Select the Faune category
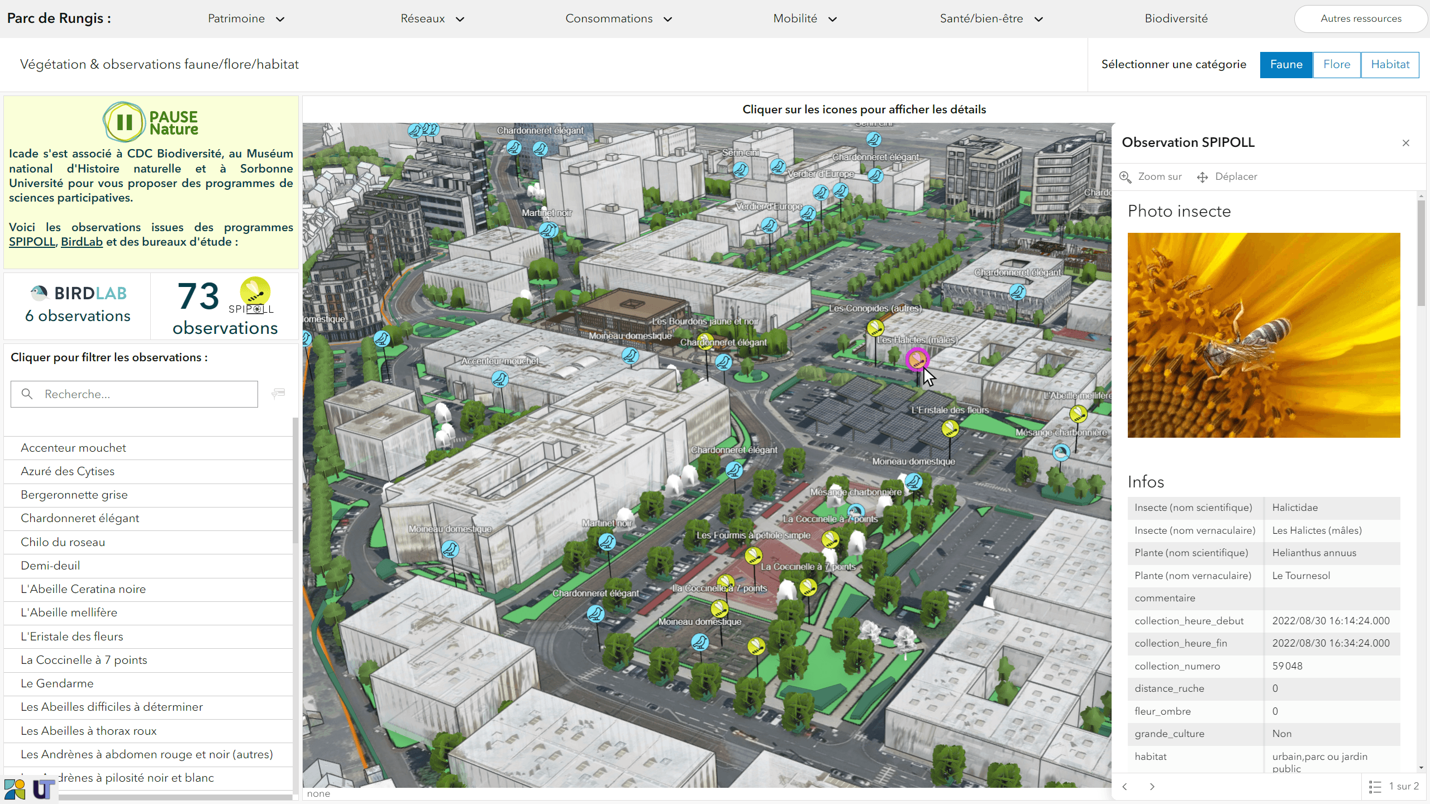Screen dimensions: 1430x804 [1286, 64]
